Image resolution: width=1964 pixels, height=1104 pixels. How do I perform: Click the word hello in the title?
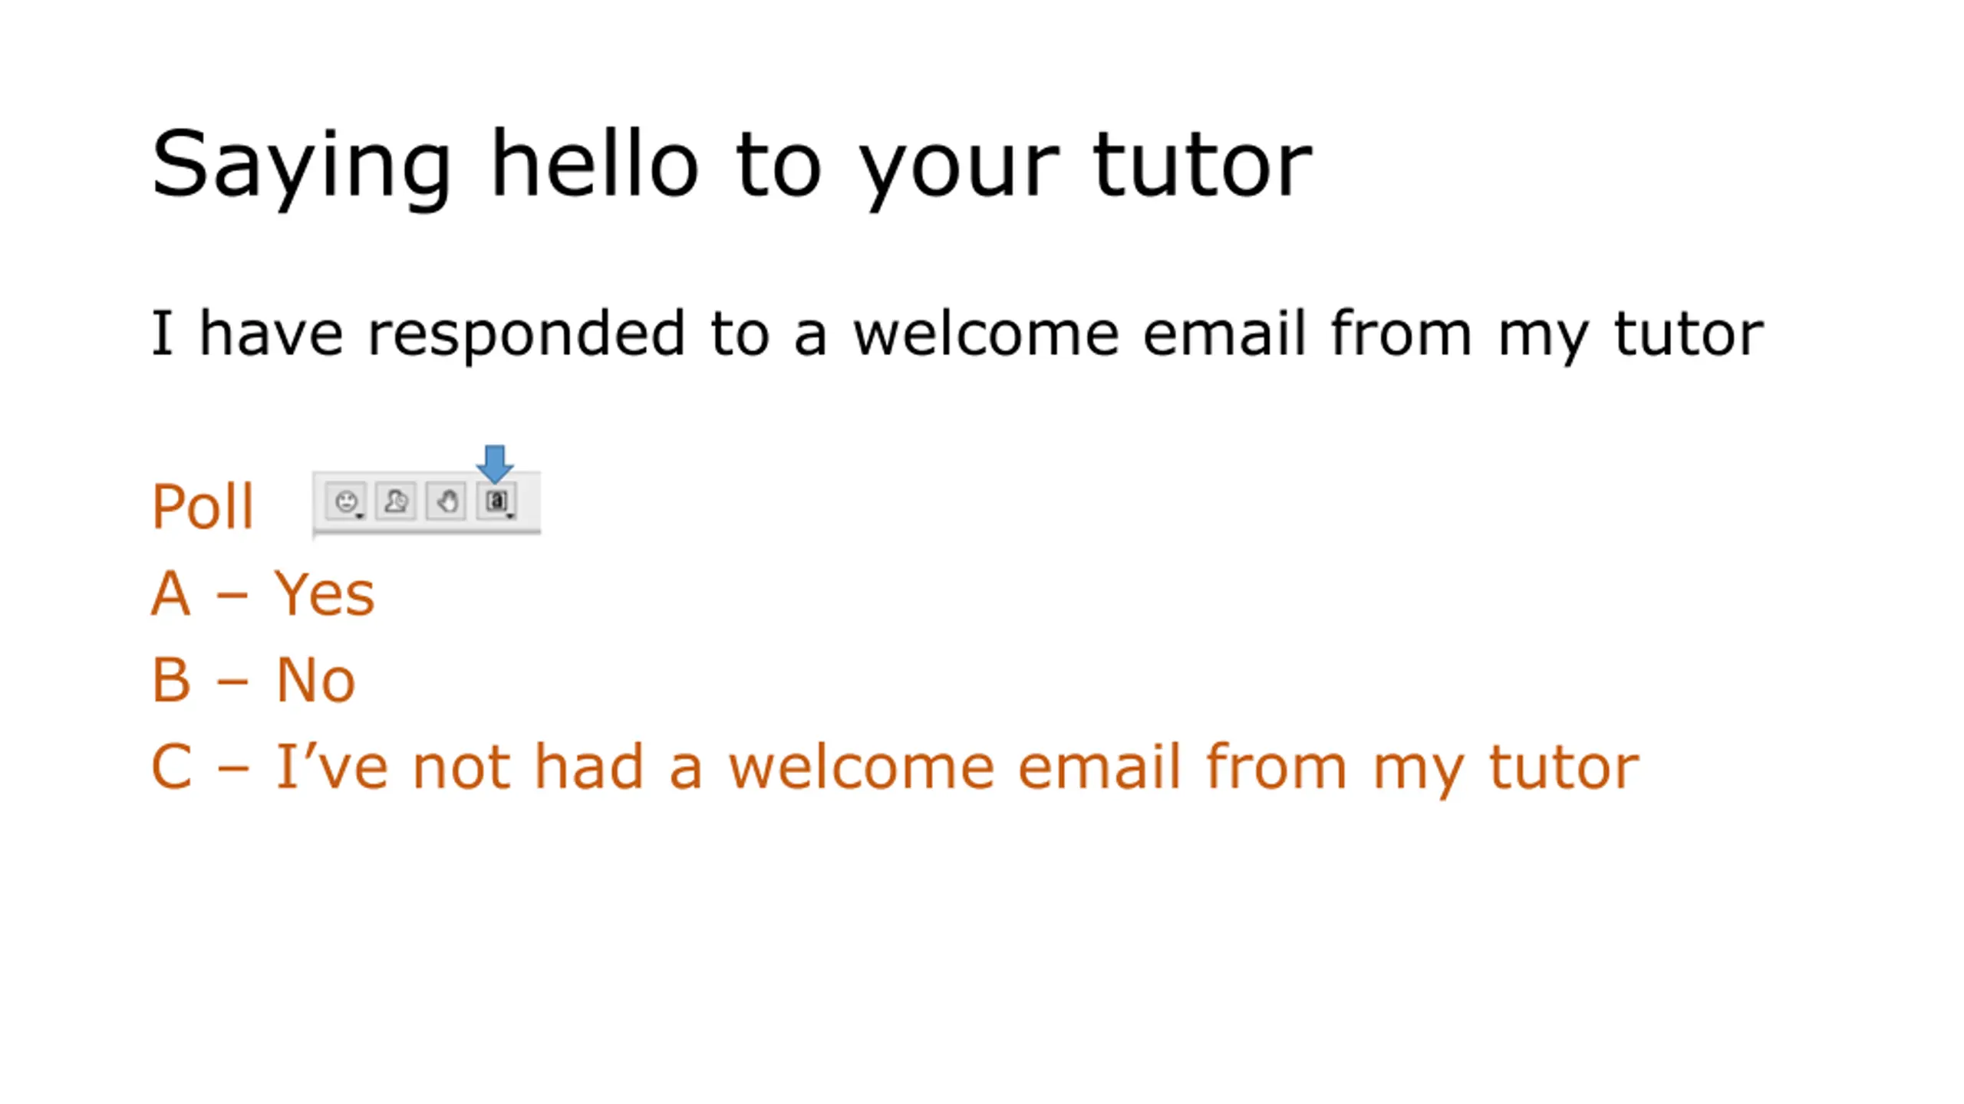pos(595,163)
